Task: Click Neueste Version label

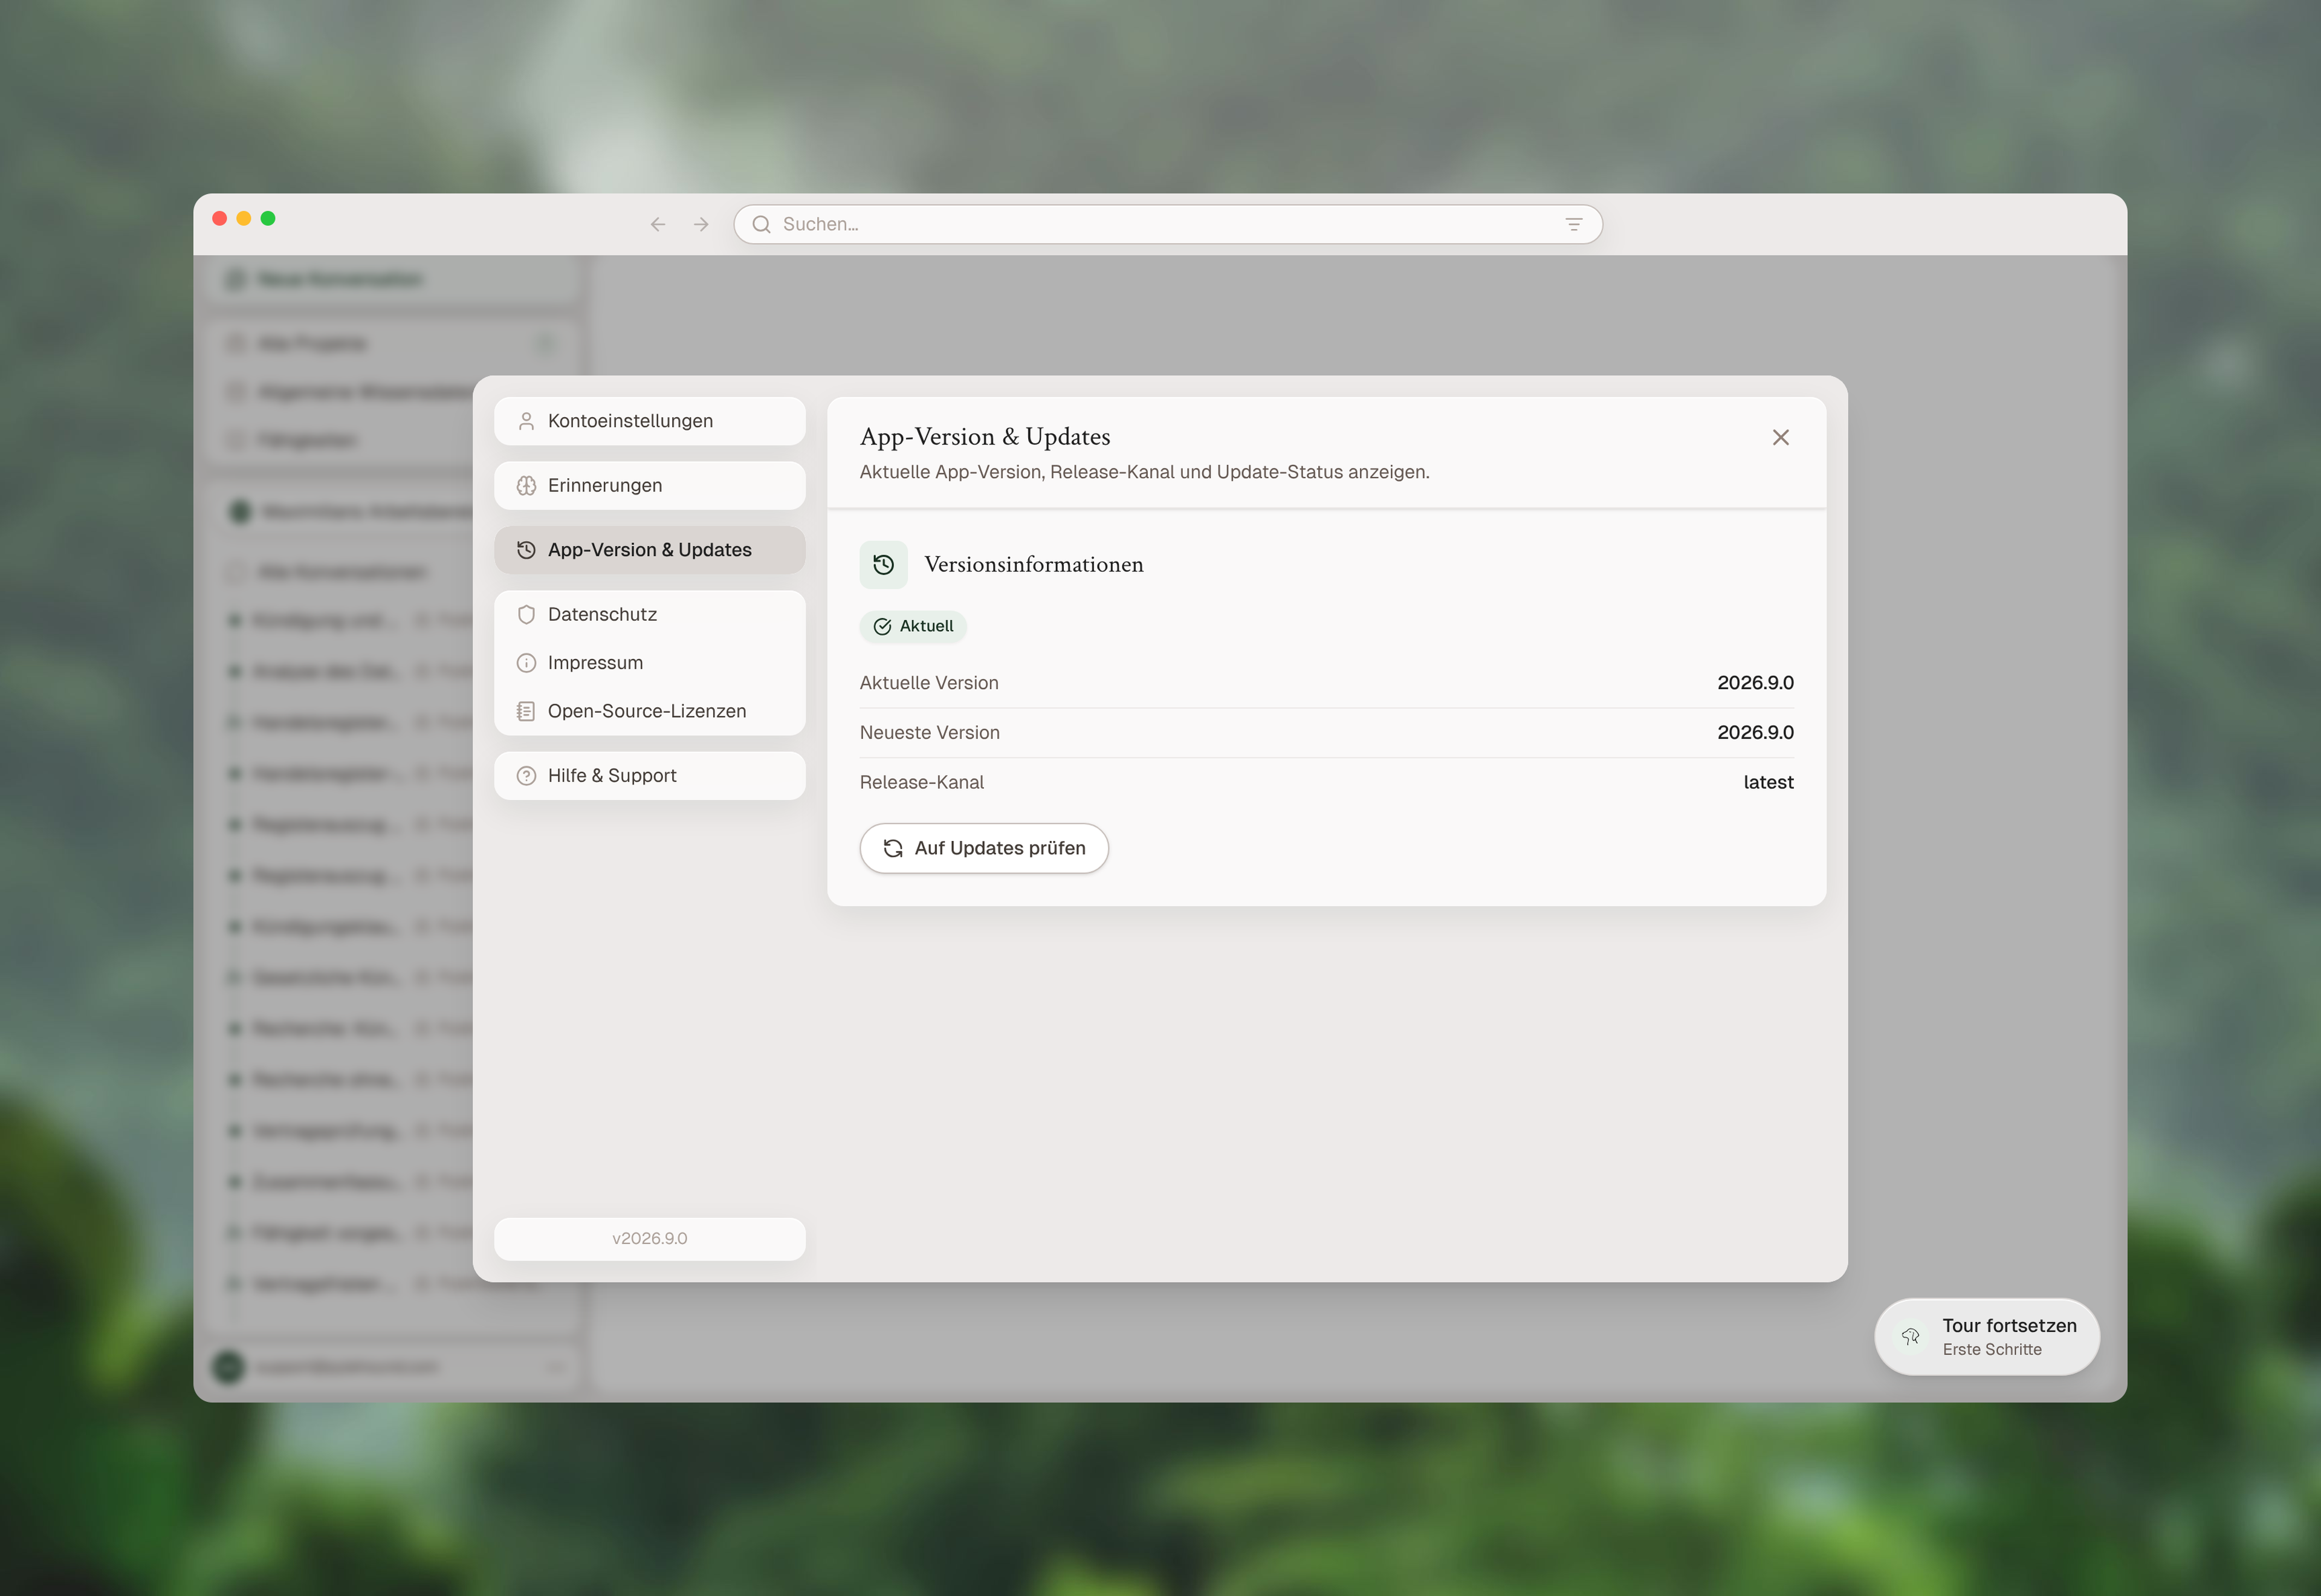Action: coord(930,733)
